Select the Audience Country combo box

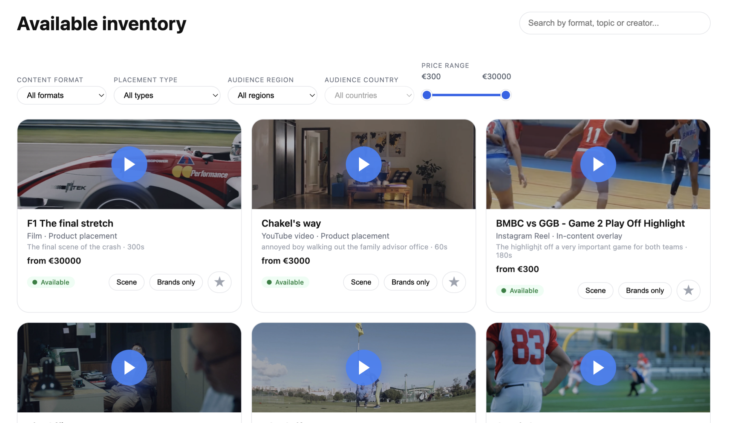(x=369, y=95)
